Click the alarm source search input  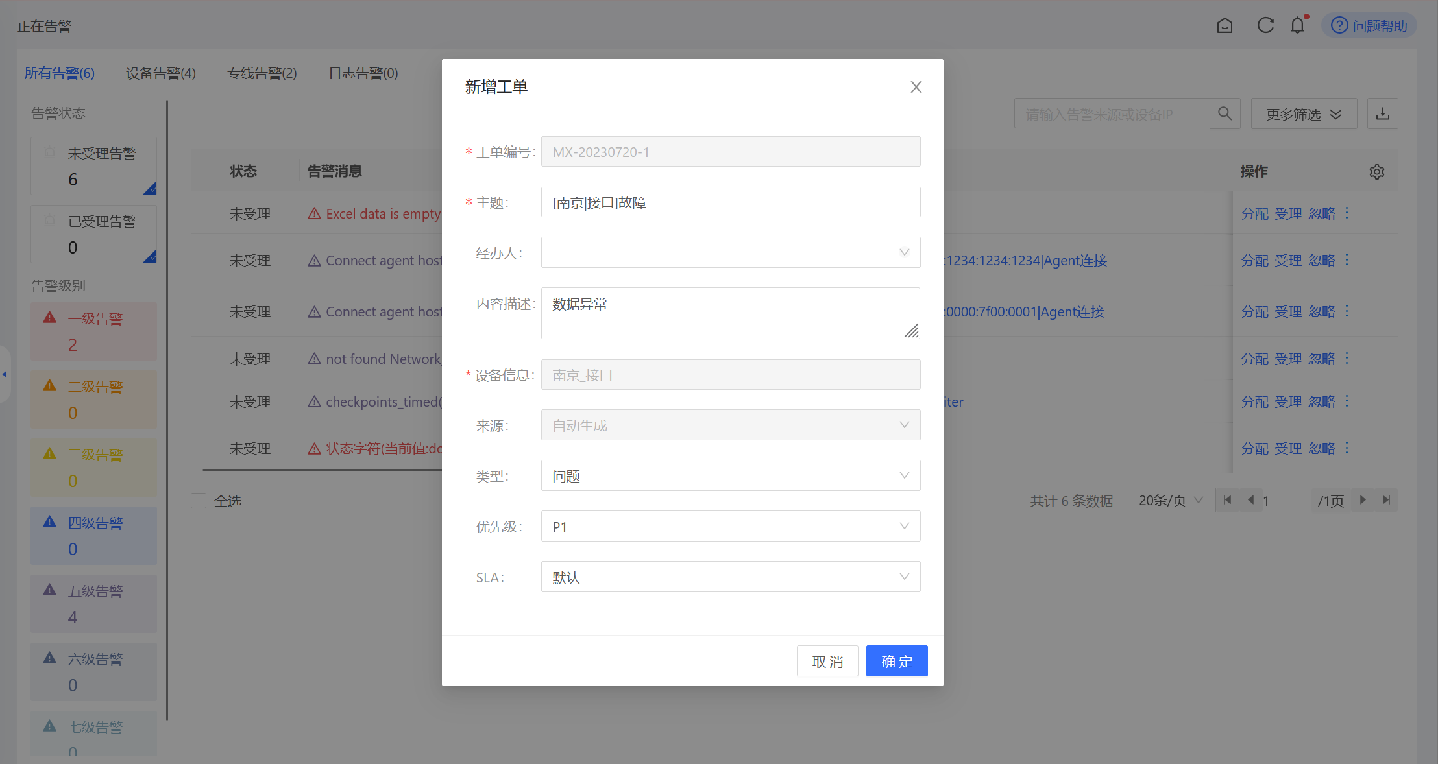pyautogui.click(x=1112, y=113)
